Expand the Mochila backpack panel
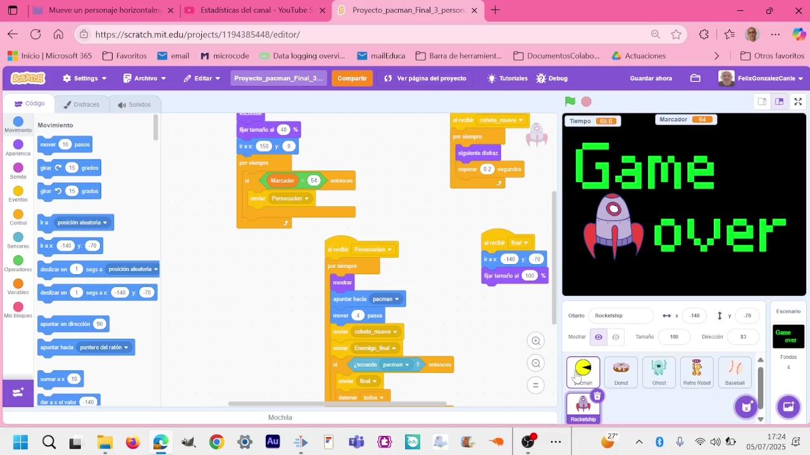This screenshot has height=455, width=810. 280,417
